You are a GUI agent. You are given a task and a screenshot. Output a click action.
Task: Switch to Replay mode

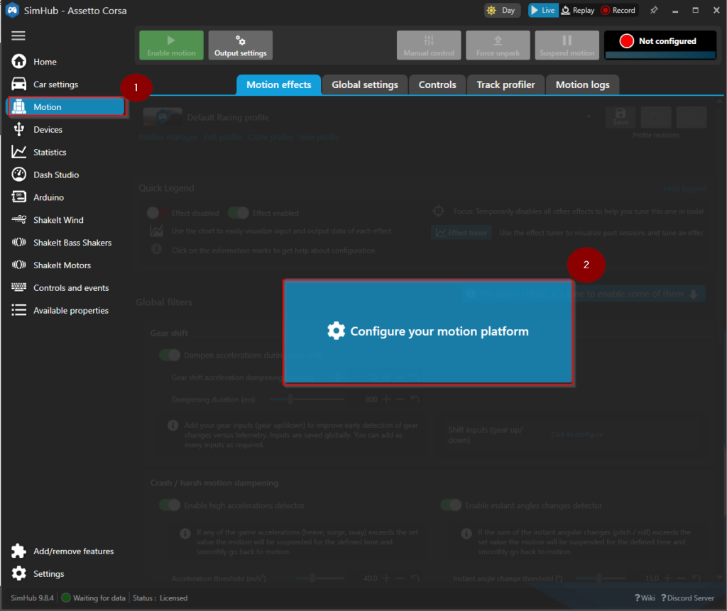tap(578, 10)
